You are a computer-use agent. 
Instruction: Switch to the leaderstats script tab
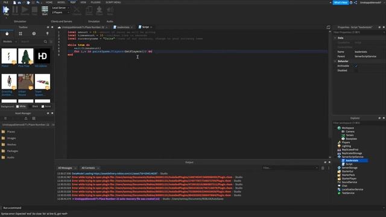pyautogui.click(x=123, y=27)
